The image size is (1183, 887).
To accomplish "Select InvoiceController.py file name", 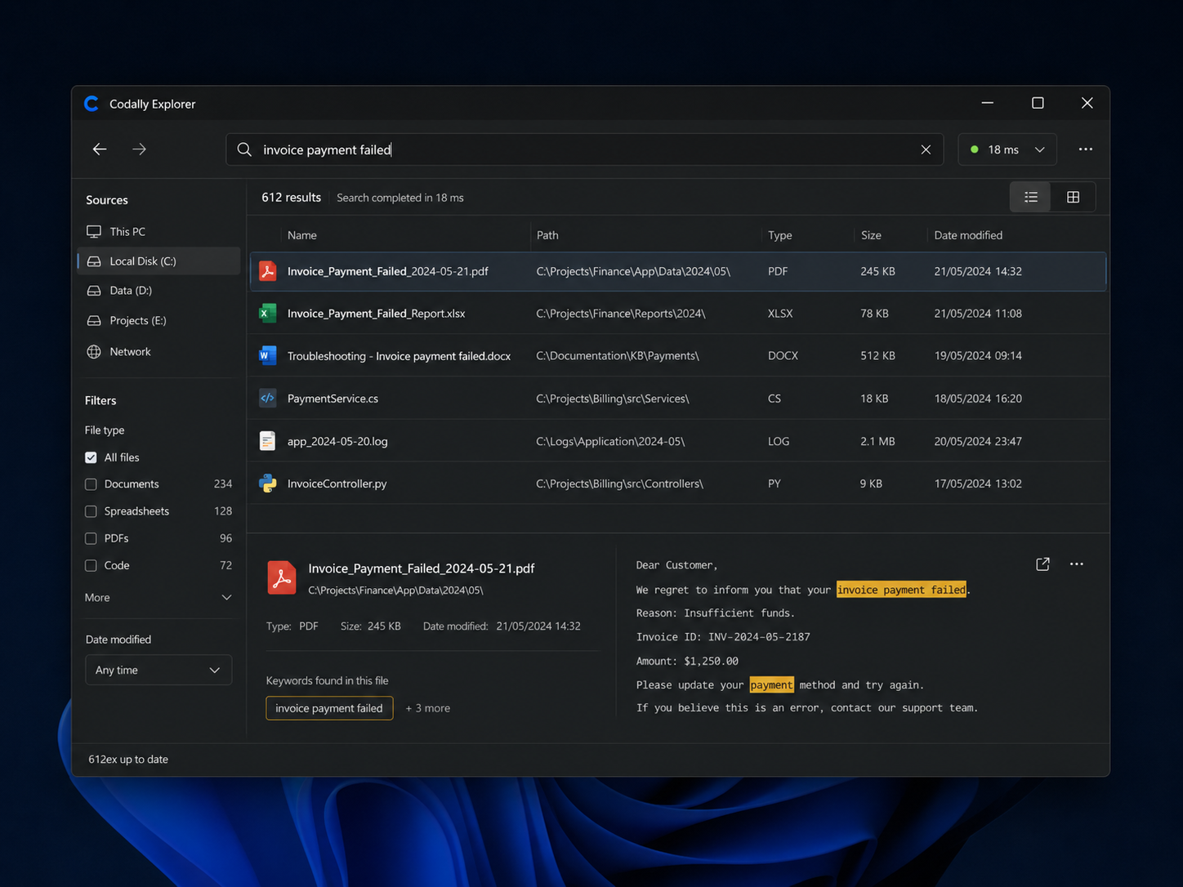I will click(x=337, y=484).
